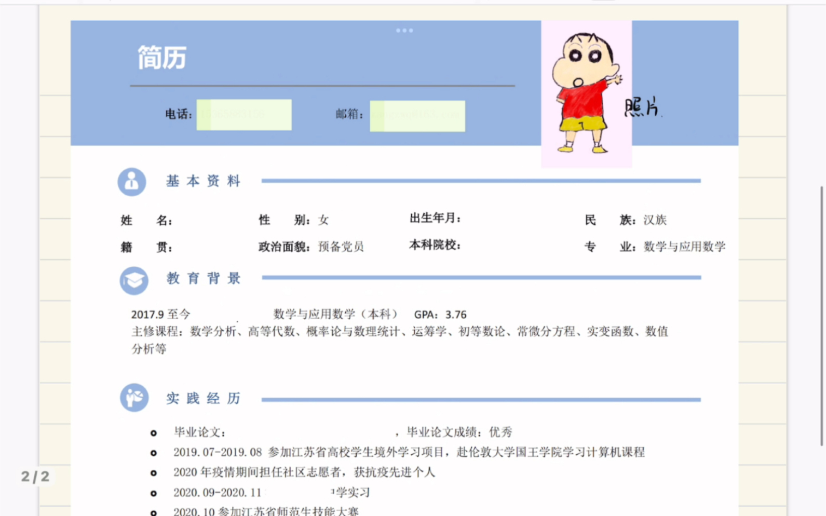Click the 2020年疫情期间 volunteer entry
Screen dimensions: 826x516
(304, 472)
